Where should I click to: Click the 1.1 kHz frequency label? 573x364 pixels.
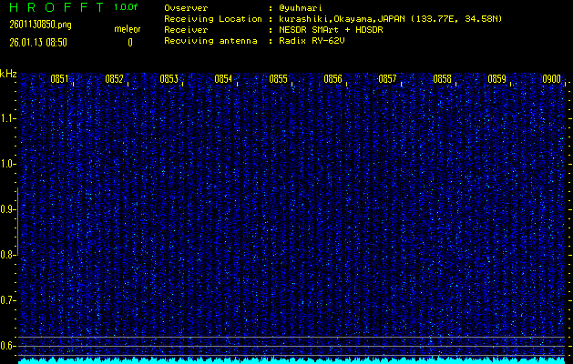[8, 118]
